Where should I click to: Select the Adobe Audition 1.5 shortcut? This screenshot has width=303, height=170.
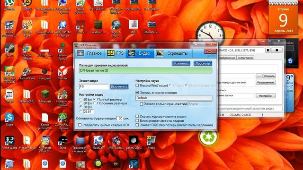click(9, 28)
